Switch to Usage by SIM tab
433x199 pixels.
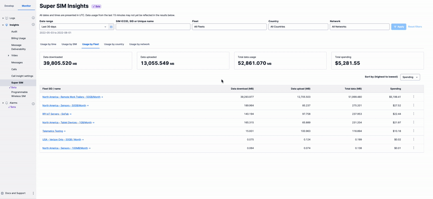click(x=69, y=44)
